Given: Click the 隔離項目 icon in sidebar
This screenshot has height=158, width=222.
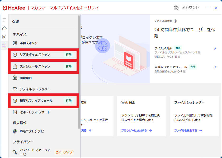Looking at the screenshot, I should point(15,78).
